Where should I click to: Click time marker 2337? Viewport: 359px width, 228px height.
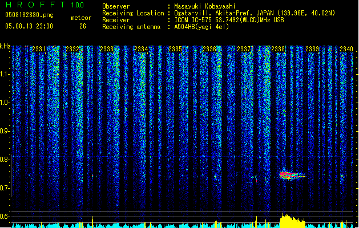(244, 49)
